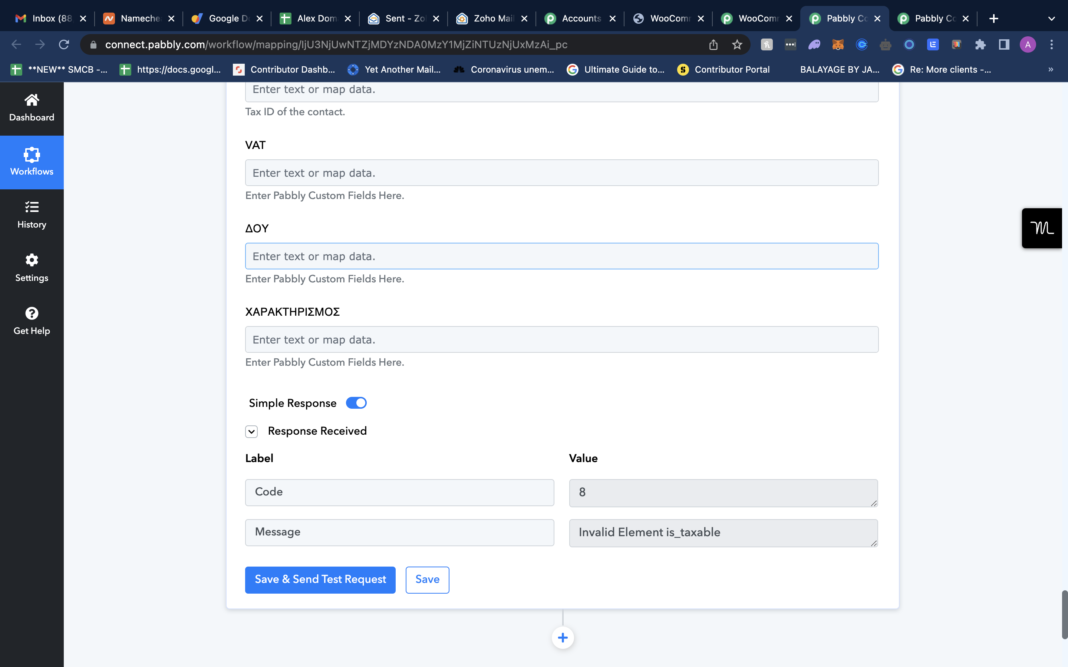Open the tab search dropdown arrow
Image resolution: width=1068 pixels, height=667 pixels.
coord(1051,19)
